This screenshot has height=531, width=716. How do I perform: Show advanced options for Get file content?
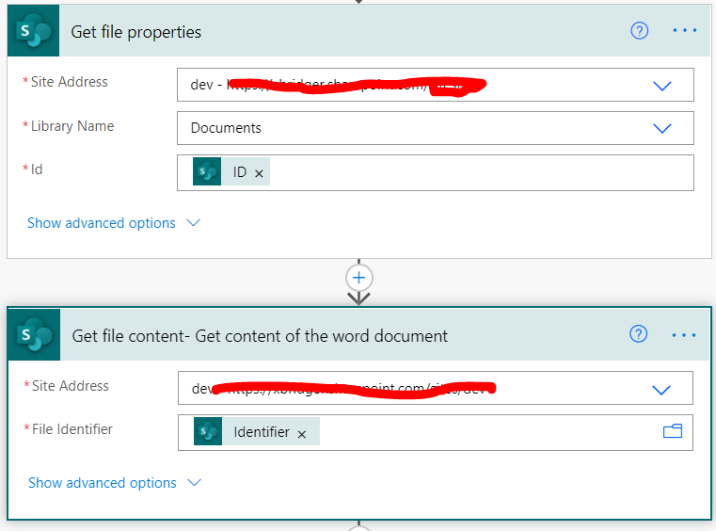[115, 483]
